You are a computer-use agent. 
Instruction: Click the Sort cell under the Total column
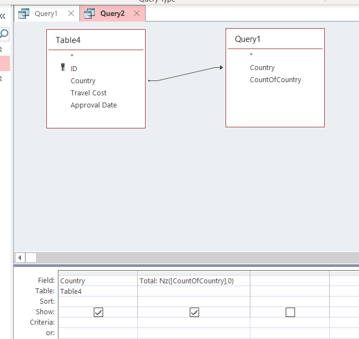(194, 302)
